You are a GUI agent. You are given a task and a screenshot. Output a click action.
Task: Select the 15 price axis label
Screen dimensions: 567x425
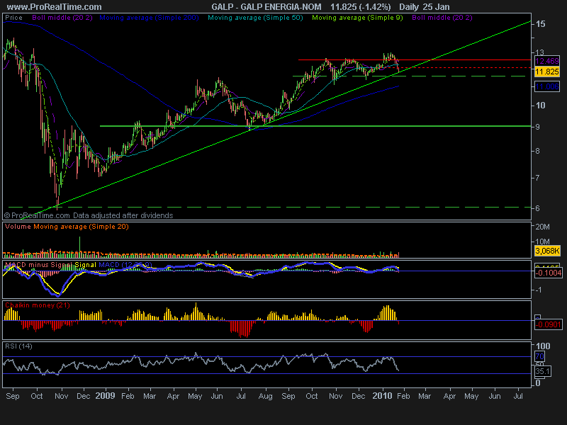pyautogui.click(x=541, y=24)
